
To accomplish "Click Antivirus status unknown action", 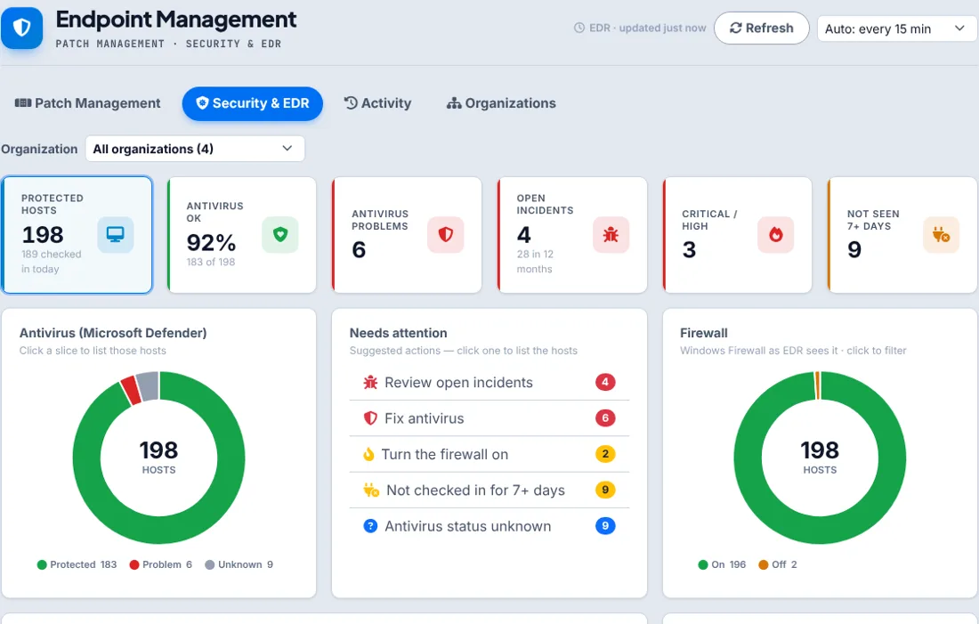I will [x=489, y=526].
